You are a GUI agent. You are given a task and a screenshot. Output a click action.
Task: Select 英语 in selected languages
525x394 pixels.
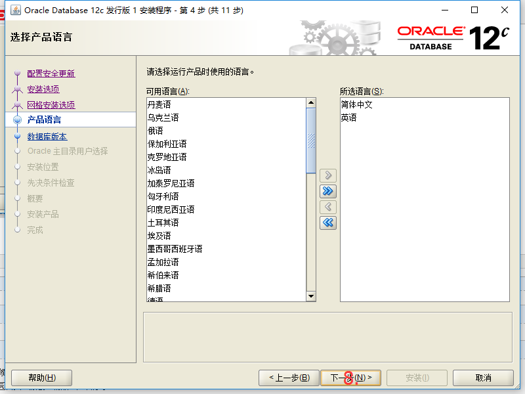click(425, 118)
